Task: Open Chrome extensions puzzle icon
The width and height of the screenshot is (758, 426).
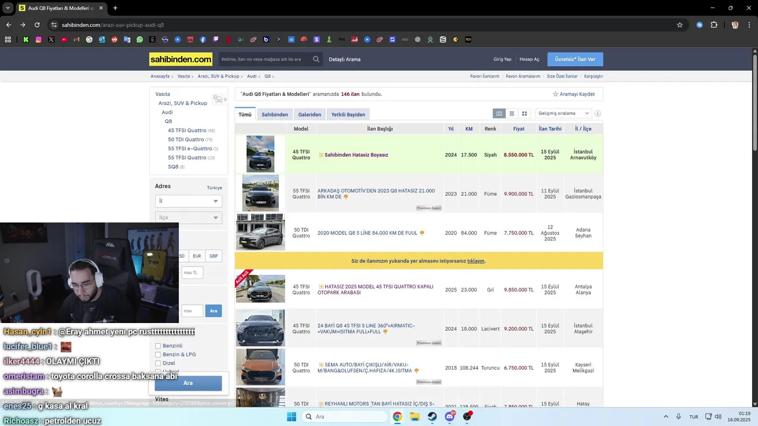Action: tap(714, 25)
